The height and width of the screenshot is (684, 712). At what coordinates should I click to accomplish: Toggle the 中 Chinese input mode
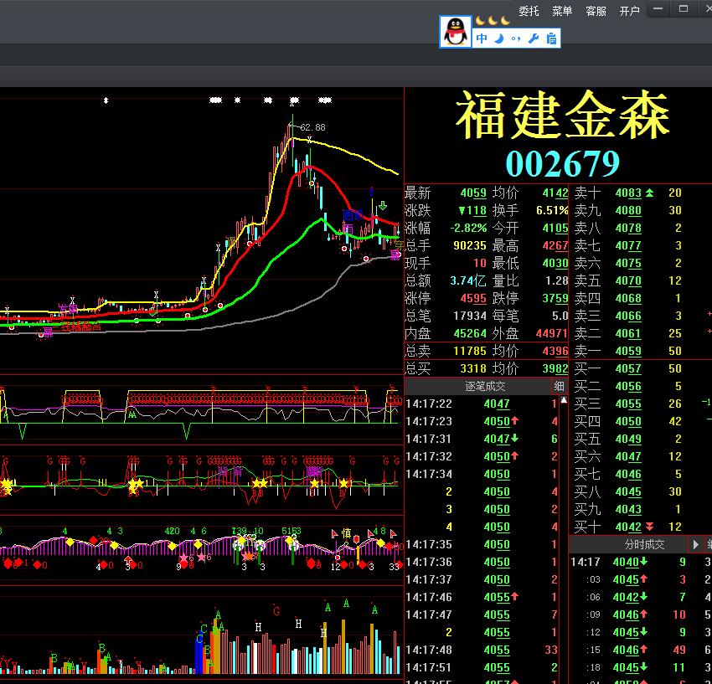(482, 39)
